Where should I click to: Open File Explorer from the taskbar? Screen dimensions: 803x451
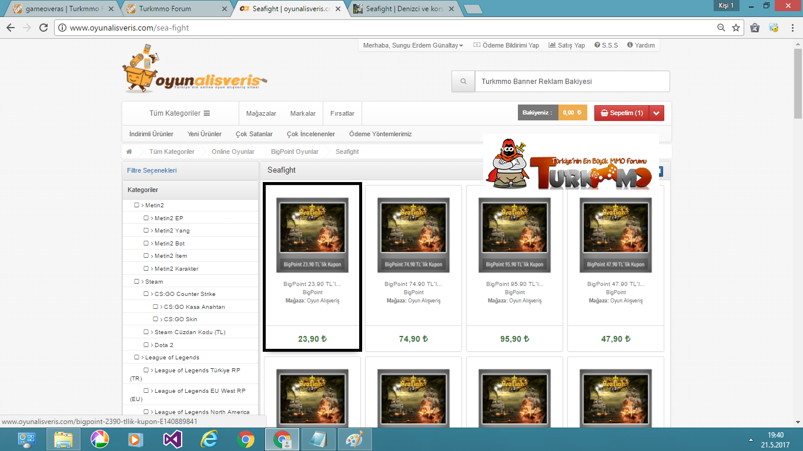pyautogui.click(x=62, y=439)
